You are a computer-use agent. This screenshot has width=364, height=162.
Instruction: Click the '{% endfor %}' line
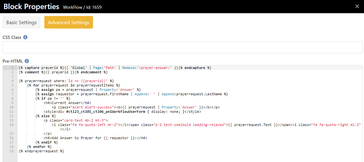39,147
